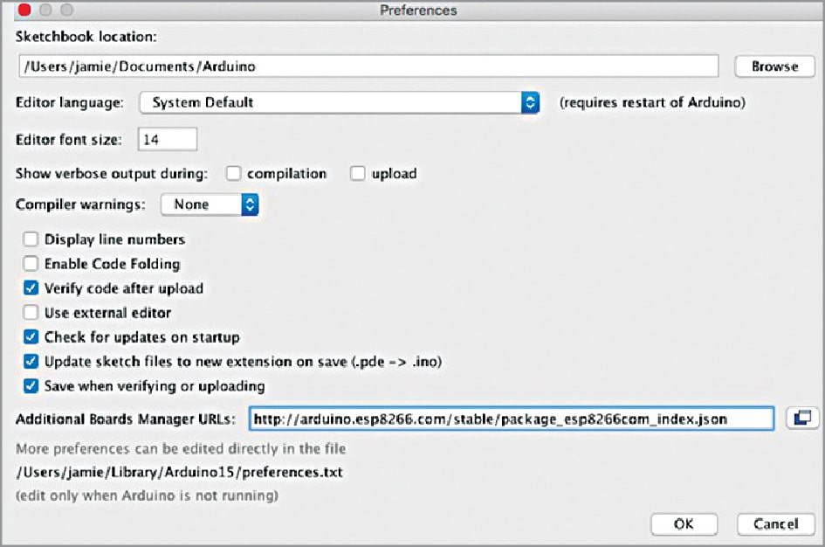Click the preferences.txt file path link
Screen dimensions: 825x547
(179, 473)
